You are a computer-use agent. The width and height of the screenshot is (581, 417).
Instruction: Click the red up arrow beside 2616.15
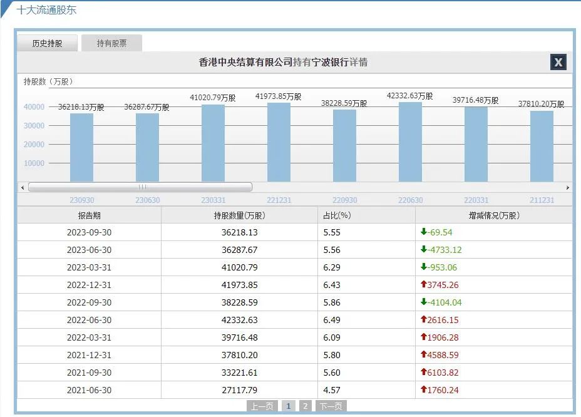424,319
